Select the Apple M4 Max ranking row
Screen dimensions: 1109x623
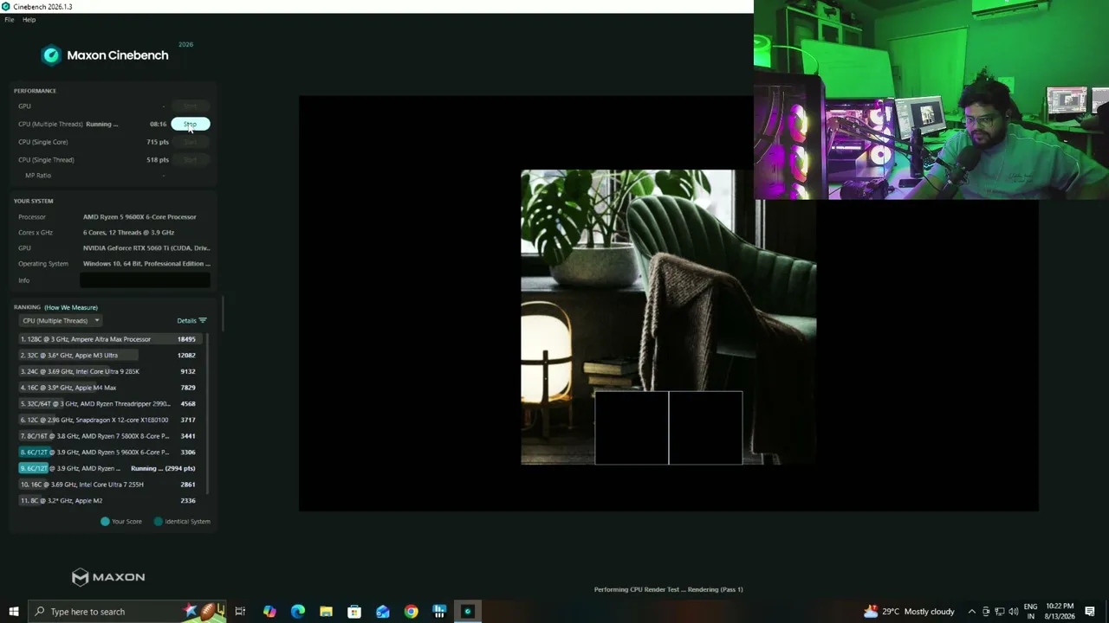pos(112,388)
